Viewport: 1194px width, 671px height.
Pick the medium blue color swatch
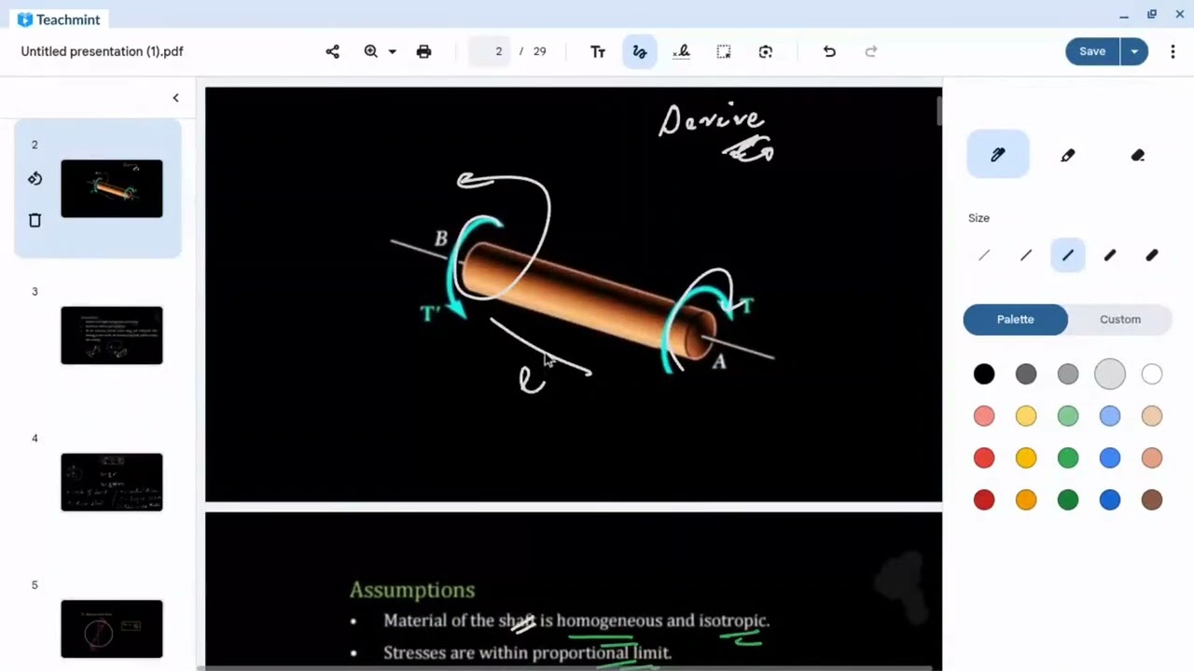pyautogui.click(x=1110, y=458)
